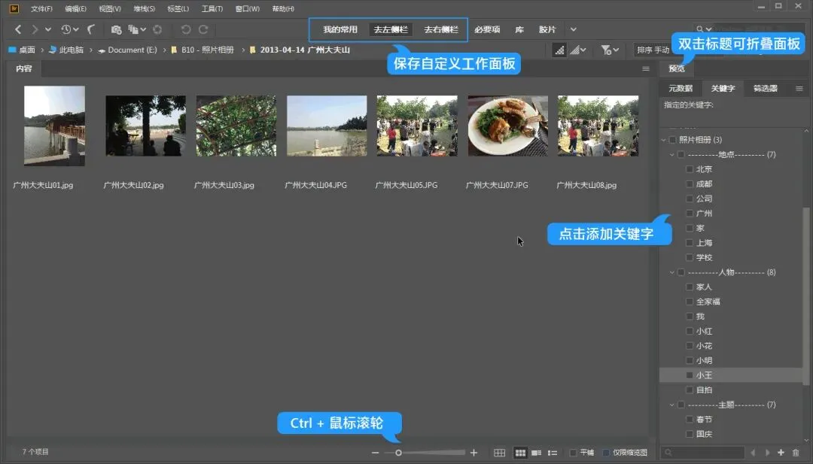The width and height of the screenshot is (813, 464).
Task: Click the thumbnail size slider handle
Action: tap(398, 453)
